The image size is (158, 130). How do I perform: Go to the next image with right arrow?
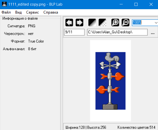[x=80, y=23]
